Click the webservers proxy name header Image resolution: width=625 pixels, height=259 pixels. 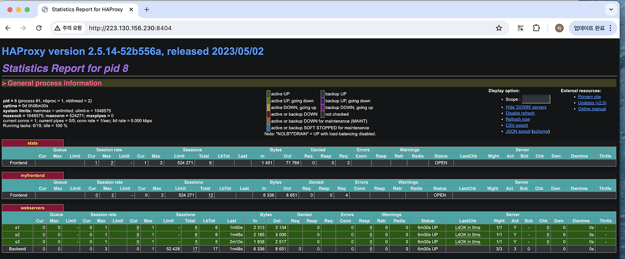coord(32,208)
